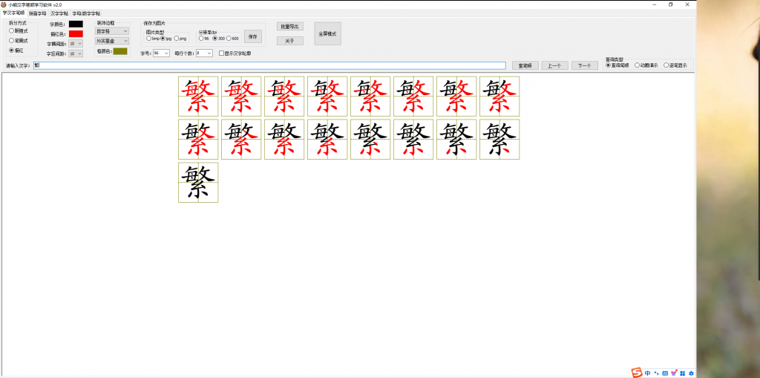The height and width of the screenshot is (378, 760).
Task: Enable the 显示汉字轮廓 checkbox
Action: (235, 53)
